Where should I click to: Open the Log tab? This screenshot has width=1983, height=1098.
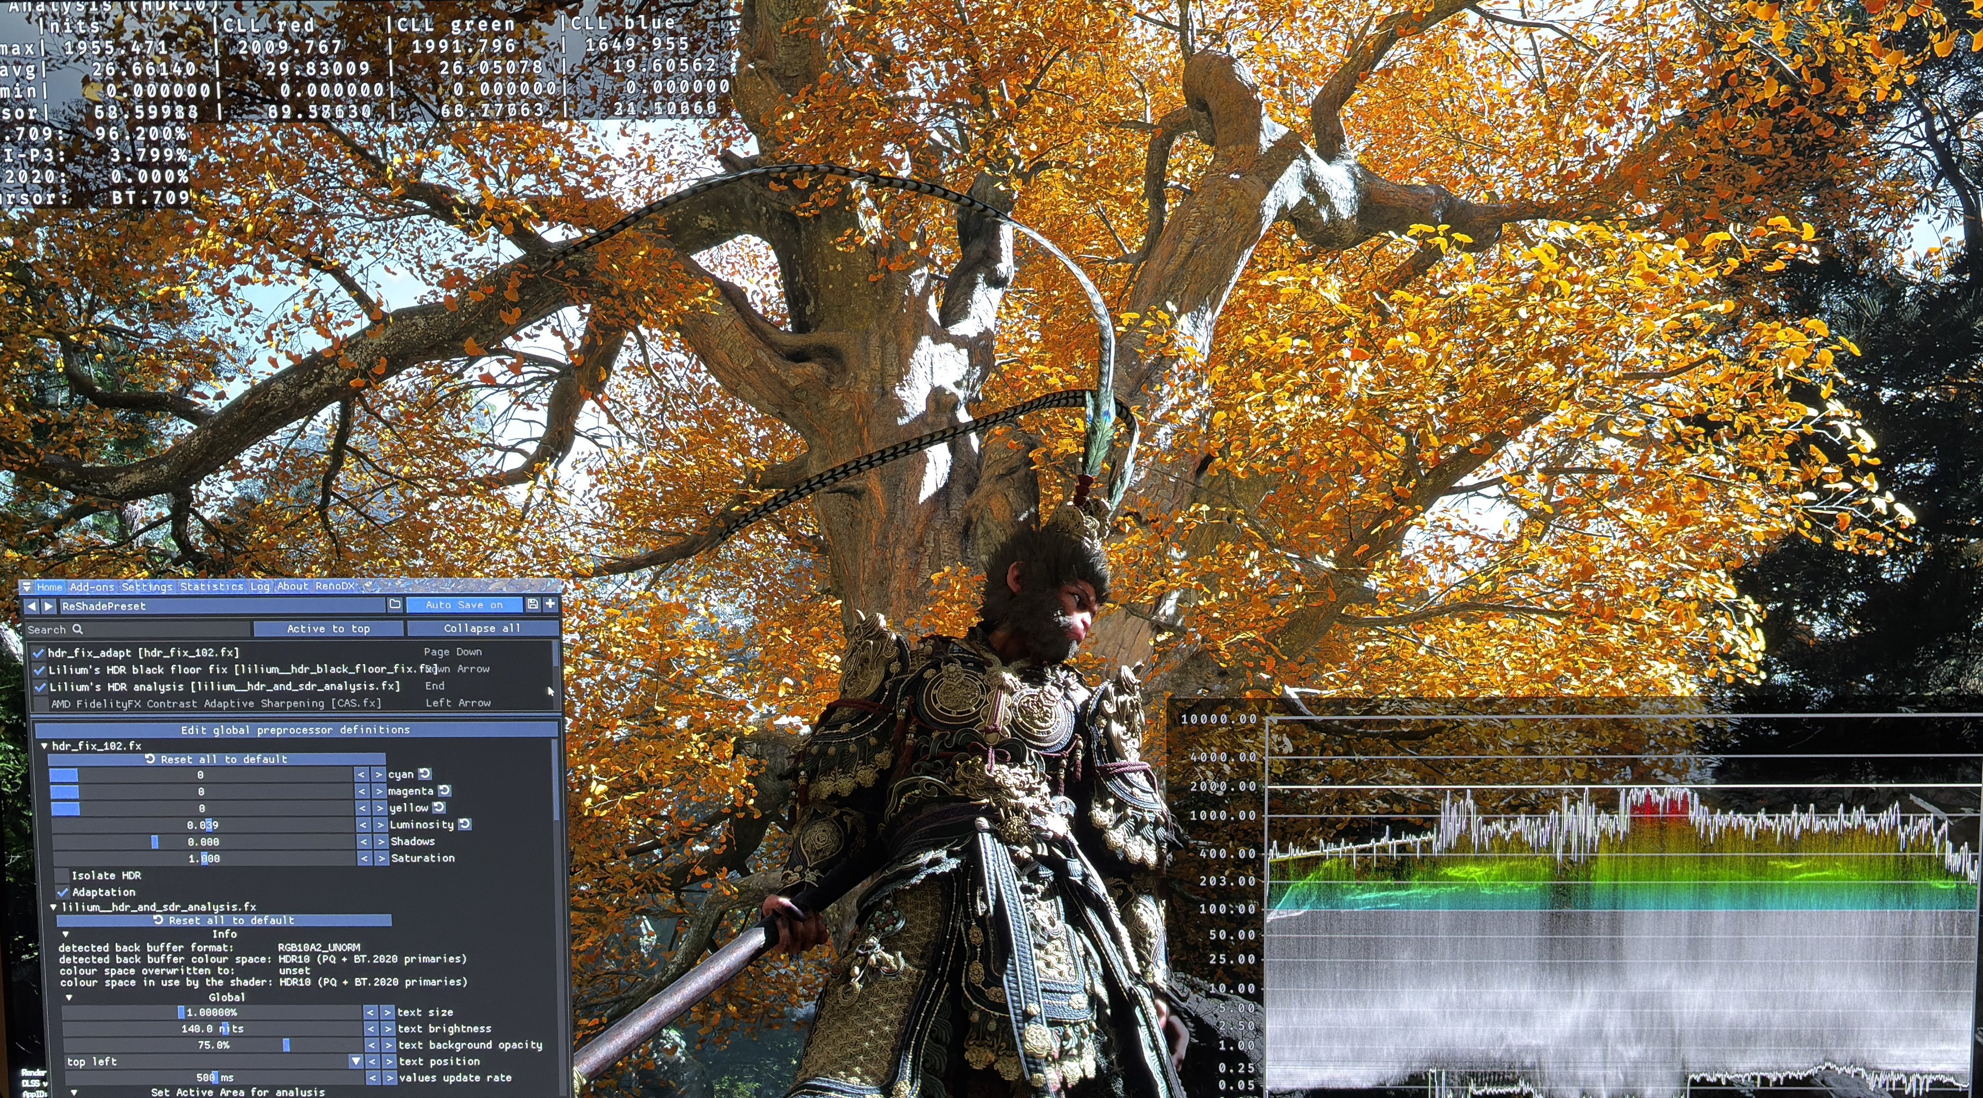[x=260, y=587]
